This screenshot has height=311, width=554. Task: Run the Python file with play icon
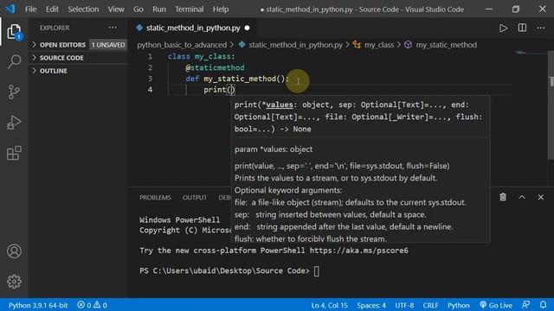coord(503,28)
